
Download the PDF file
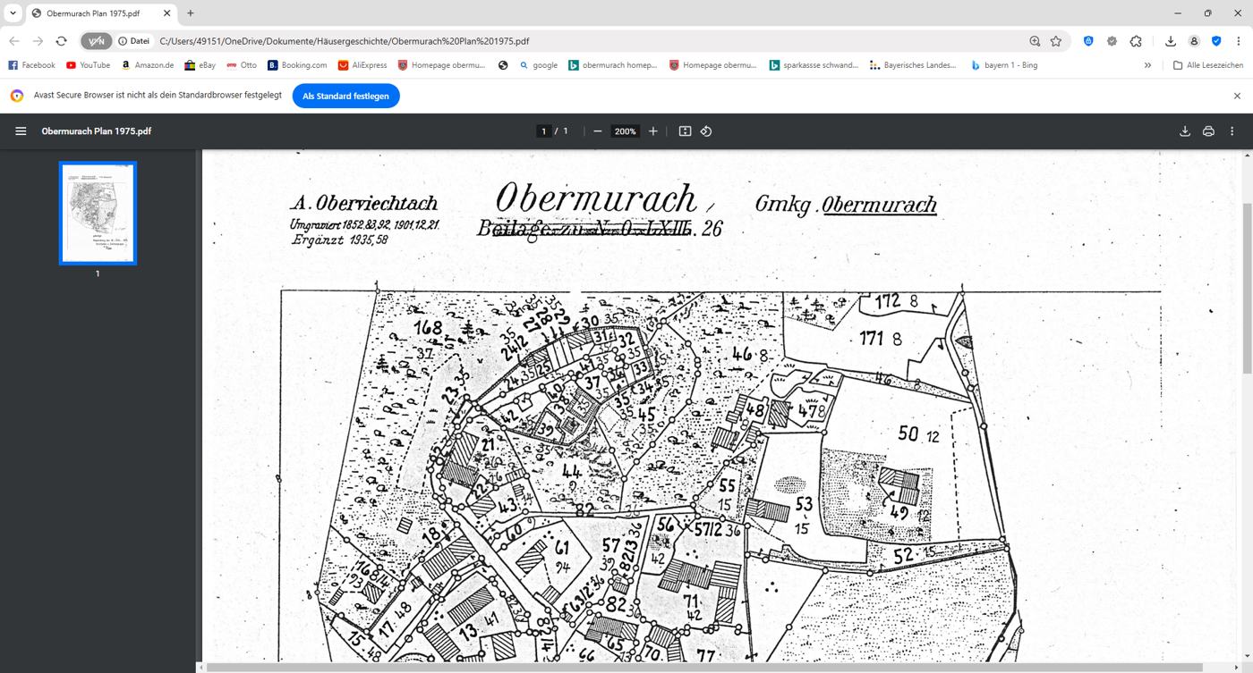[1185, 131]
